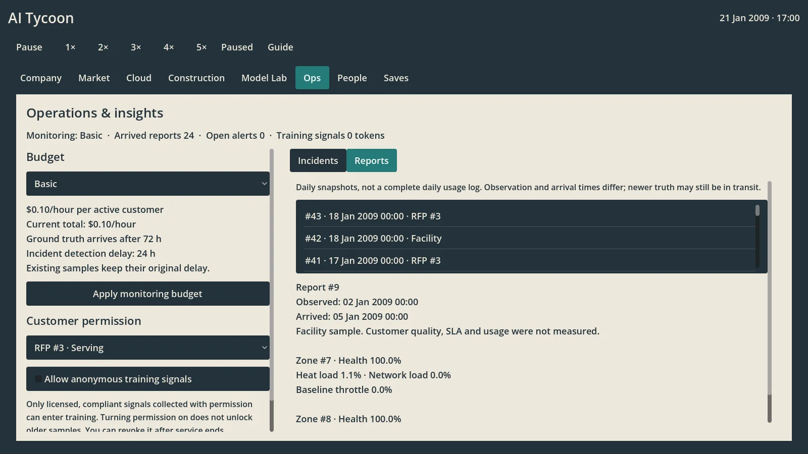The image size is (808, 454).
Task: Click the reports panel vertical scrollbar
Action: coord(770,302)
